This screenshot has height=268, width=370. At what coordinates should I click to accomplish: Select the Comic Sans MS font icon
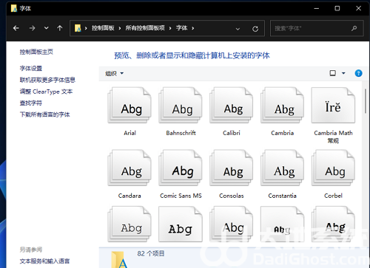coord(181,168)
